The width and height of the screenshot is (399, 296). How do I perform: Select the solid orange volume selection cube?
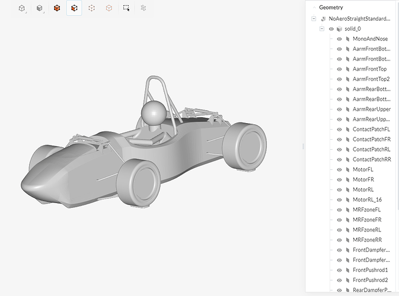[57, 8]
